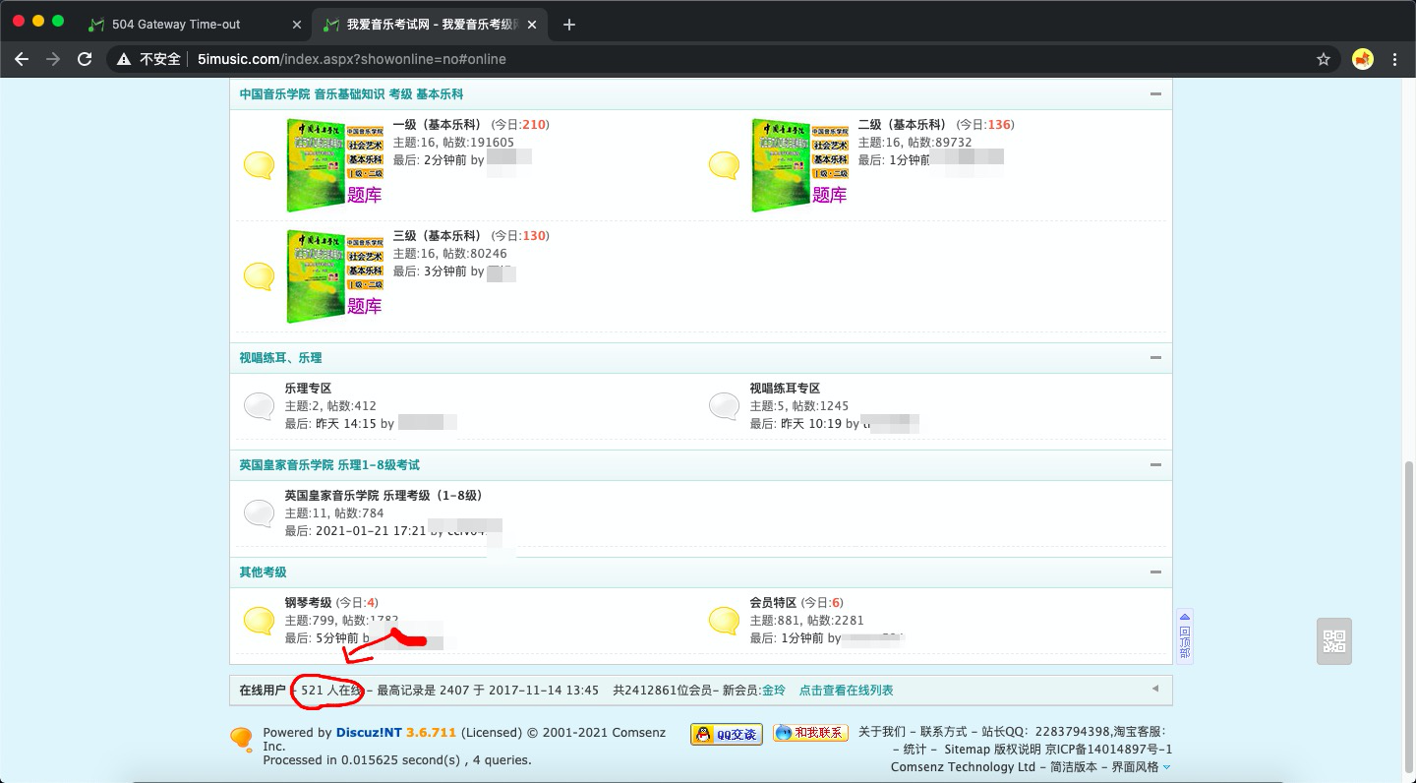
Task: Open the 会员特区 forum link
Action: [x=773, y=603]
